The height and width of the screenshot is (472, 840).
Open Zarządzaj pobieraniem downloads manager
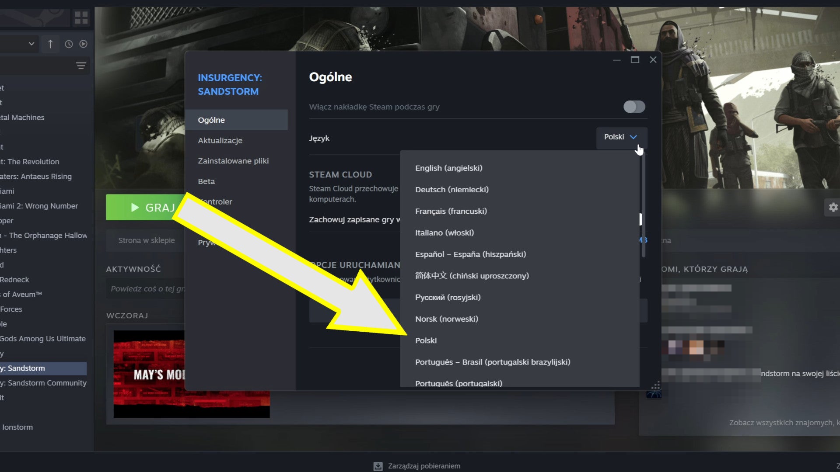click(x=423, y=466)
